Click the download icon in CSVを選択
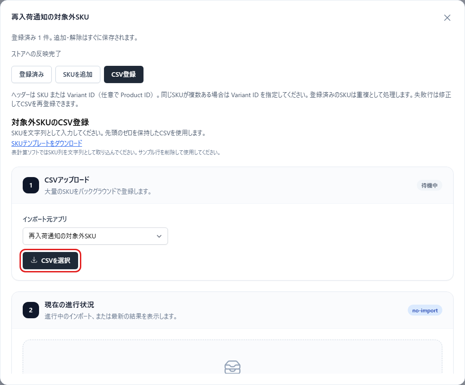Screen dimensions: 465x385 34,260
